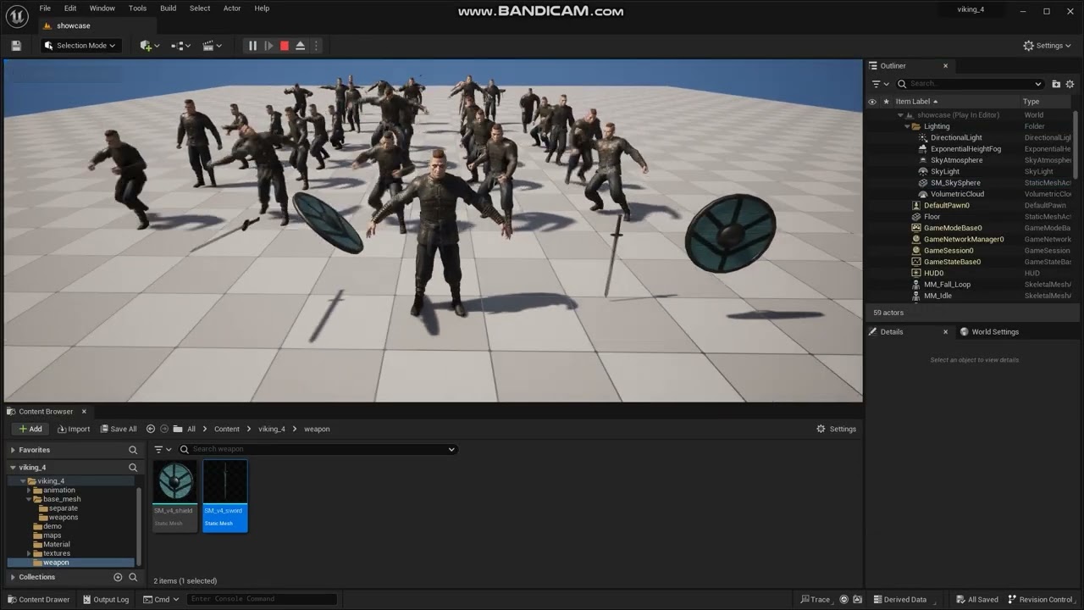Click the Save All button in the Content Browser
This screenshot has width=1084, height=610.
118,429
